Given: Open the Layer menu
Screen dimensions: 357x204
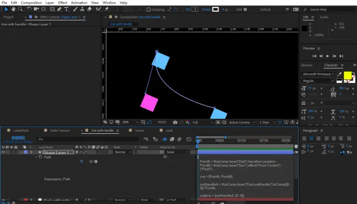Looking at the screenshot, I should coord(50,3).
